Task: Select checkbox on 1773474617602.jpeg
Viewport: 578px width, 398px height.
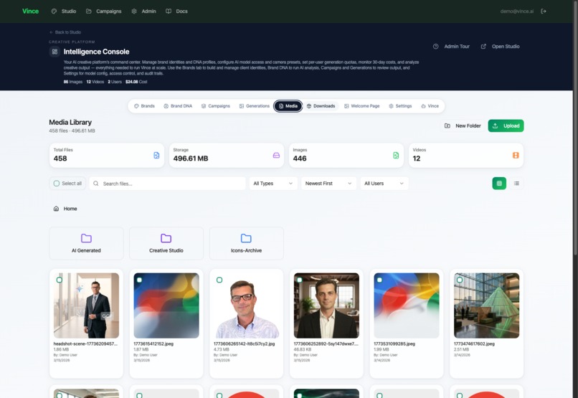Action: 460,280
